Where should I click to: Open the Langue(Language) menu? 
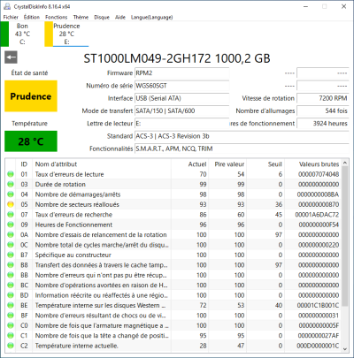152,17
